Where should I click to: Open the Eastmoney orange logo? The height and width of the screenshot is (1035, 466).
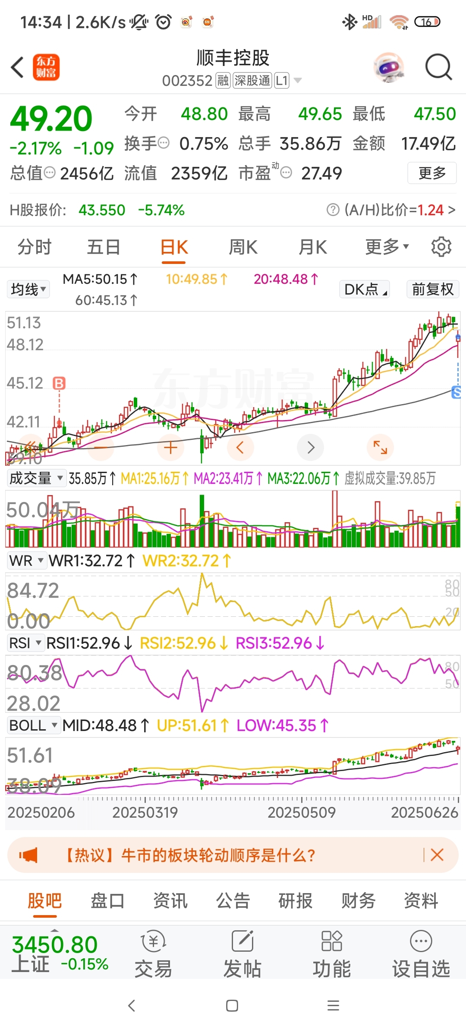pyautogui.click(x=46, y=67)
